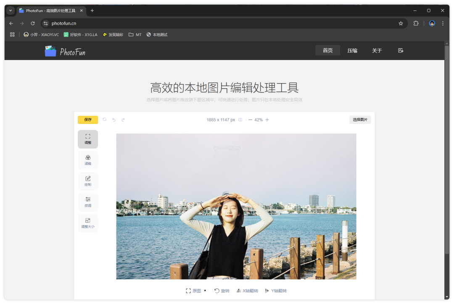Open the Chrome three-dot menu

[x=443, y=24]
